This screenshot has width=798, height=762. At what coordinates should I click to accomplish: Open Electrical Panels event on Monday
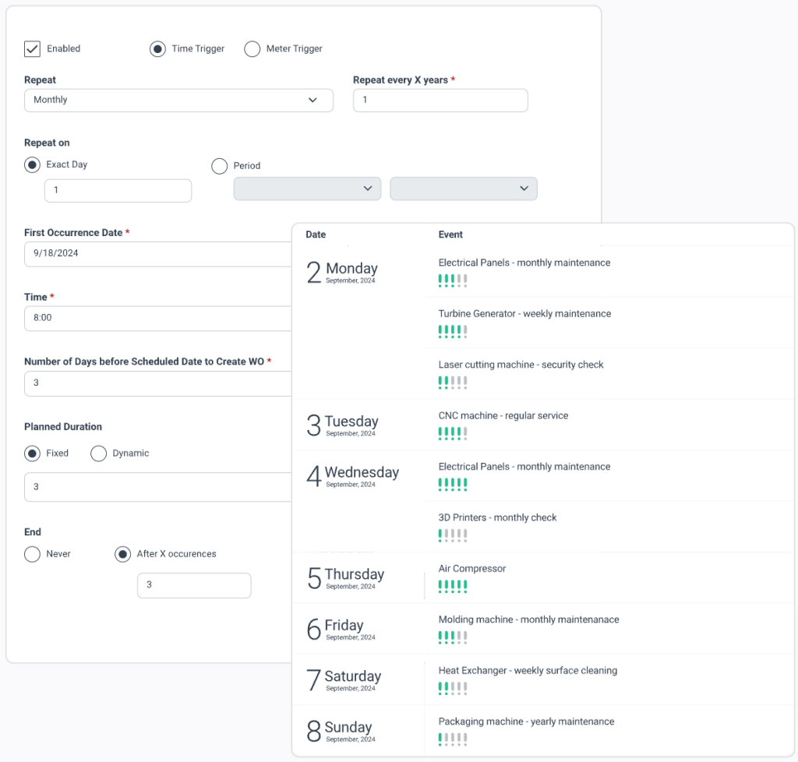[524, 263]
